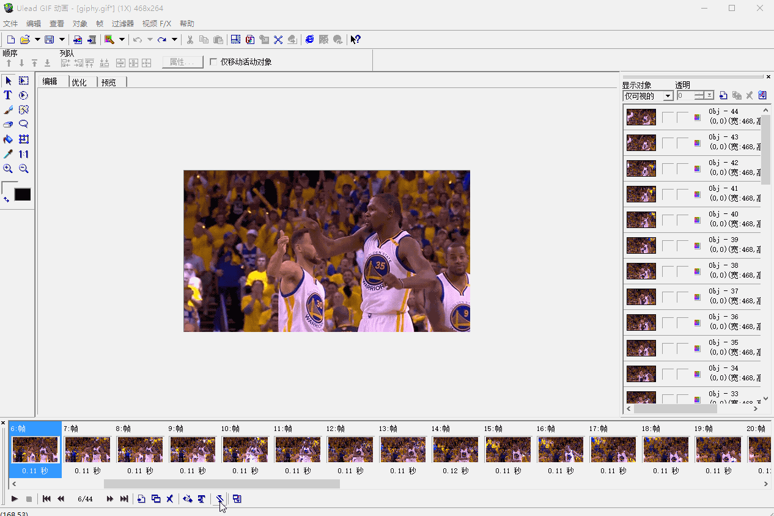Select the Text tool in toolbox

pos(8,95)
